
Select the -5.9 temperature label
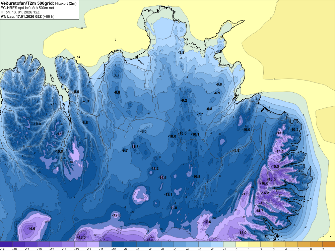pos(76,92)
